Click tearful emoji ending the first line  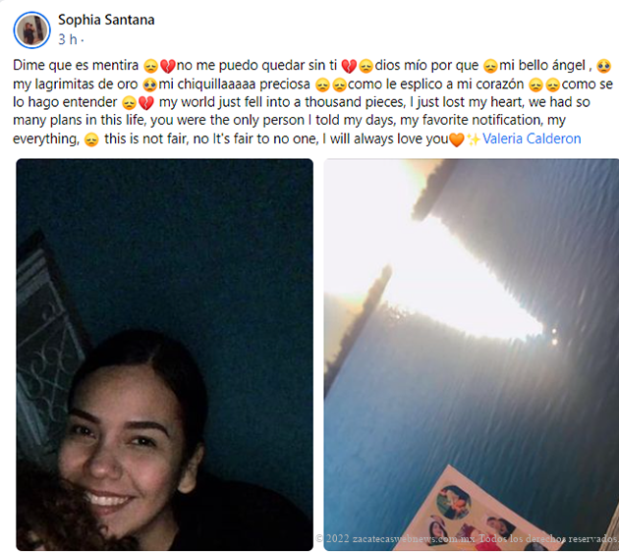click(x=604, y=66)
